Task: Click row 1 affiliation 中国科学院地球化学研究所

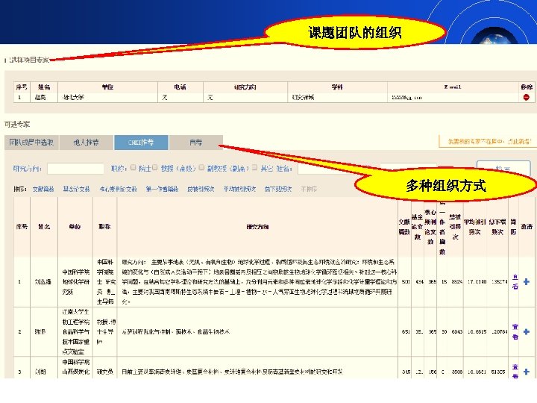Action: (x=75, y=281)
